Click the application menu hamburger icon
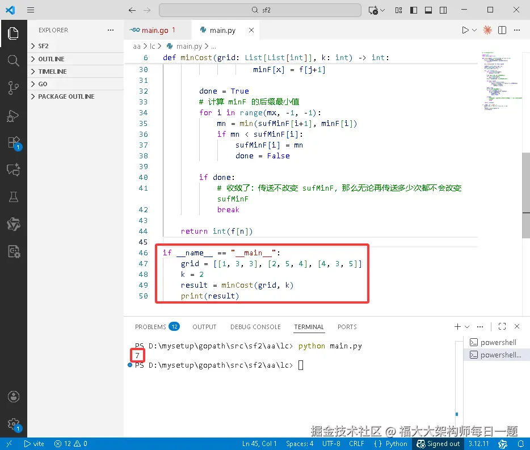 31,10
